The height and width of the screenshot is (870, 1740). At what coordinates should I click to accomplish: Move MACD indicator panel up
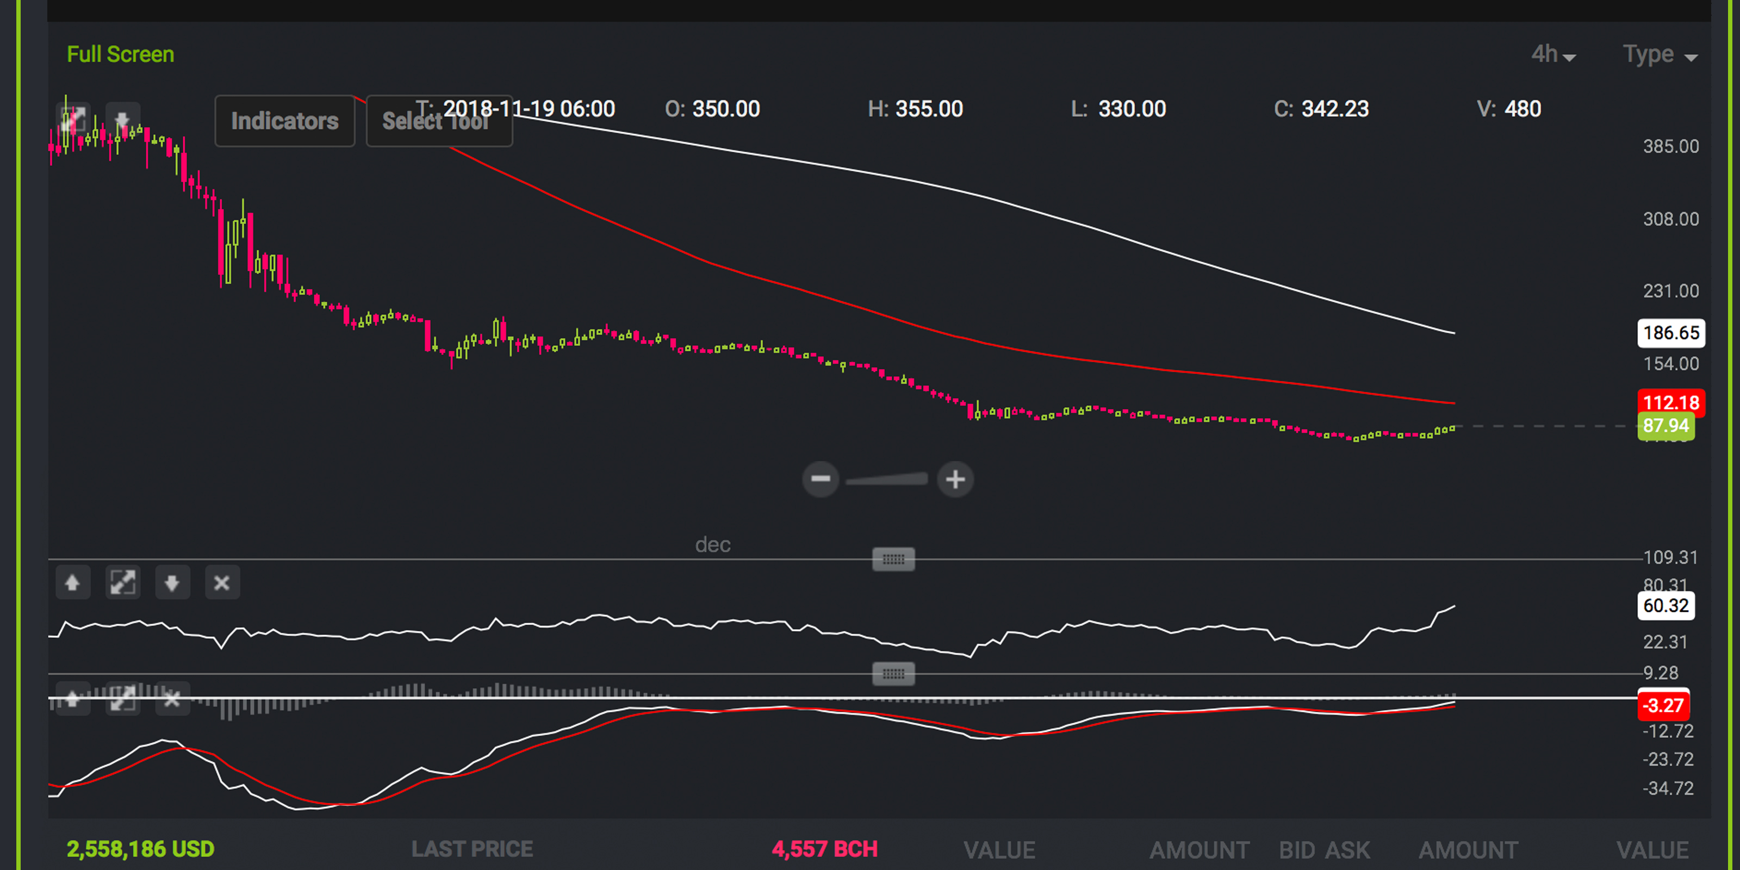(72, 699)
